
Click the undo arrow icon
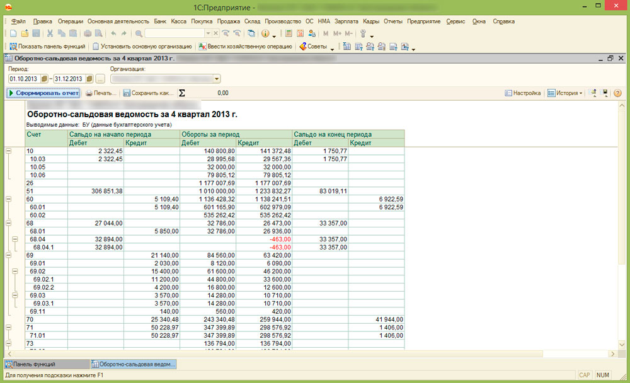[x=113, y=33]
